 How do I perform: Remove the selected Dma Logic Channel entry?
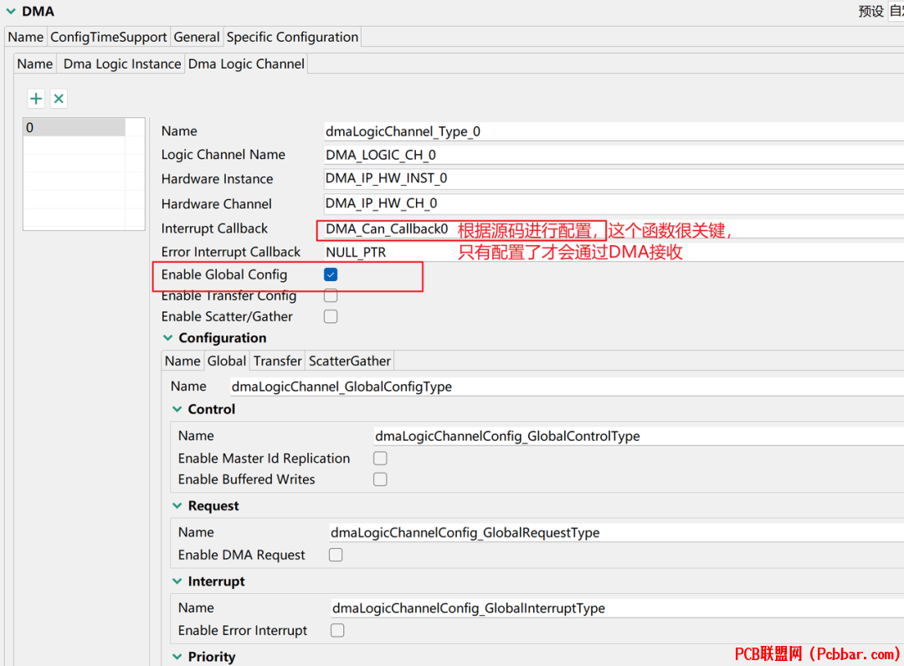[x=59, y=99]
